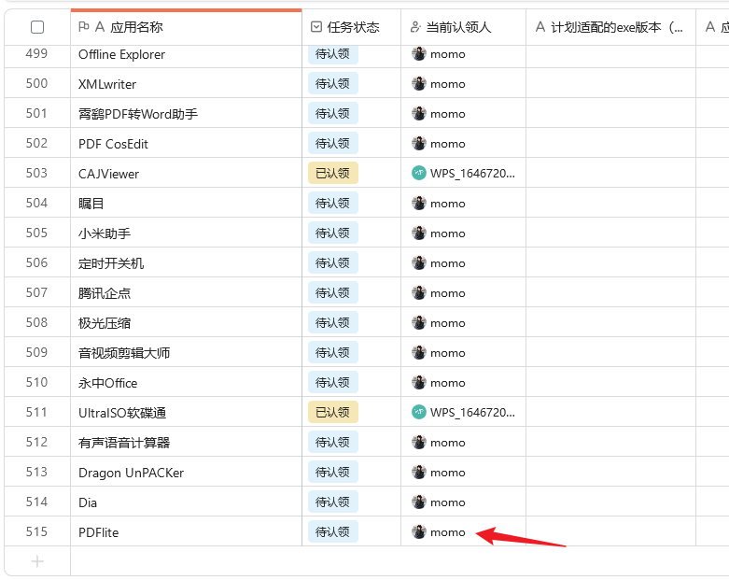Click momo avatar in Dragon UnPACKer row
The width and height of the screenshot is (729, 580).
[419, 472]
